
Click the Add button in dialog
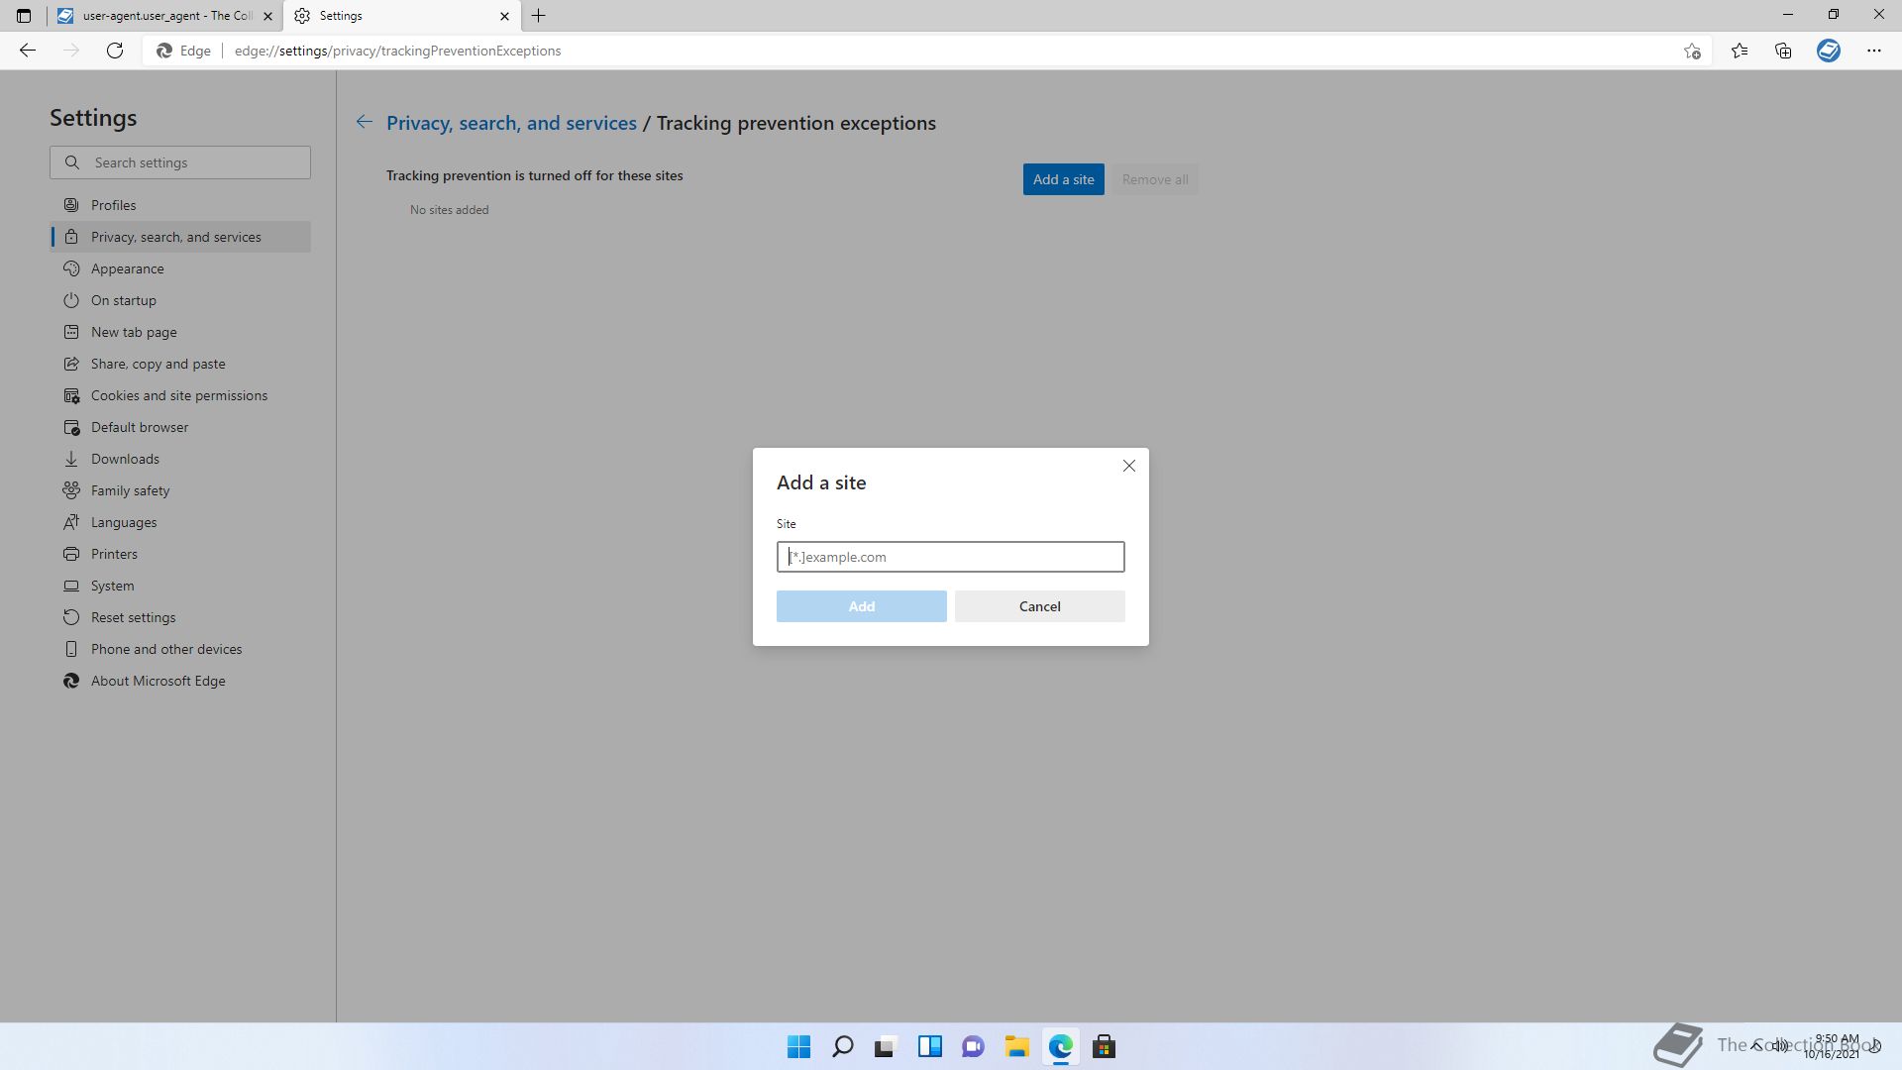point(861,606)
